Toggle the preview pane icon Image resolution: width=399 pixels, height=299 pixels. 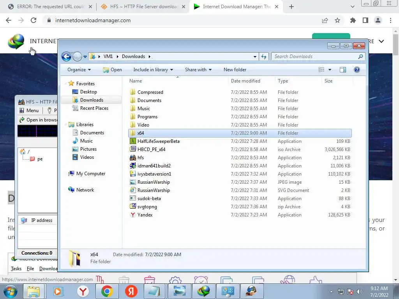(x=343, y=70)
